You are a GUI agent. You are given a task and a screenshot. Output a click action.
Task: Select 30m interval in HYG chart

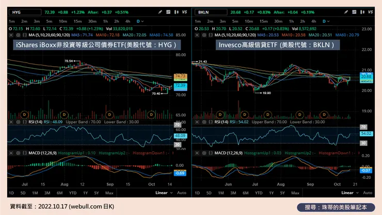[x=92, y=22]
